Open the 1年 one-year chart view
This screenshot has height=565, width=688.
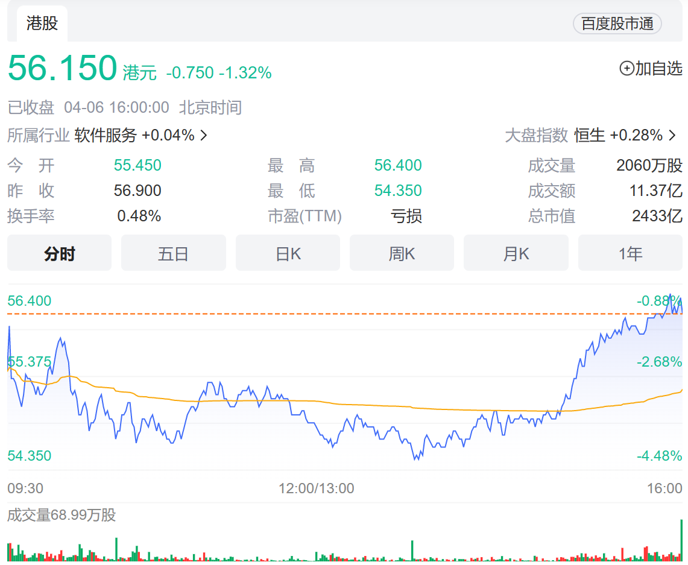tap(630, 253)
